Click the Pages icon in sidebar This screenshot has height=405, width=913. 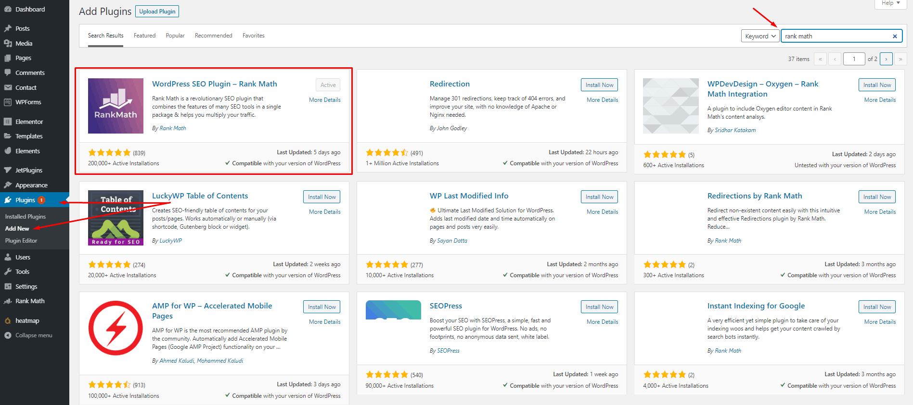8,58
